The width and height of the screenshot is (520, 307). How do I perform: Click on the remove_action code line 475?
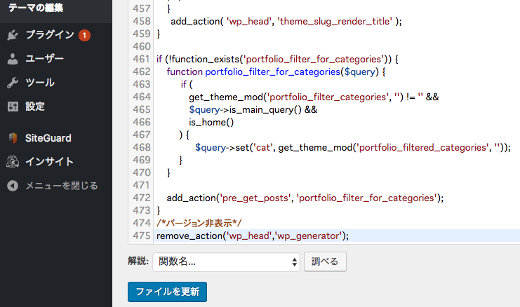[x=253, y=236]
